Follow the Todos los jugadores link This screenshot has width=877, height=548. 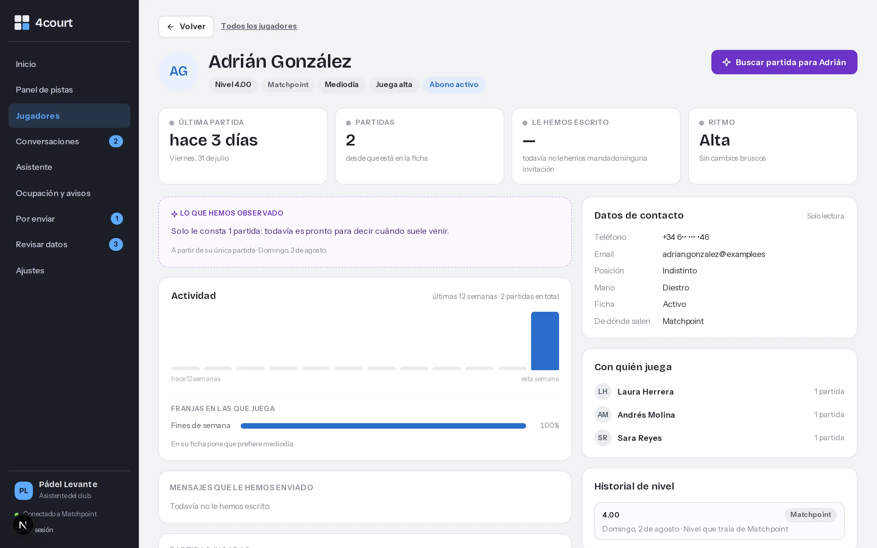[x=259, y=26]
